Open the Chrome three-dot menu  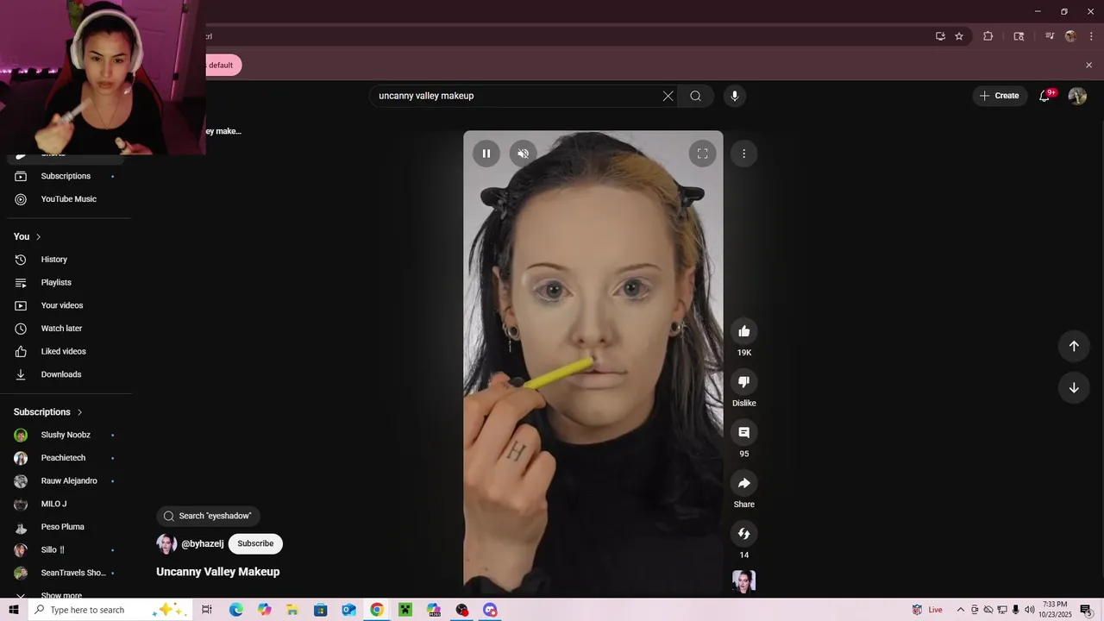coord(1091,36)
